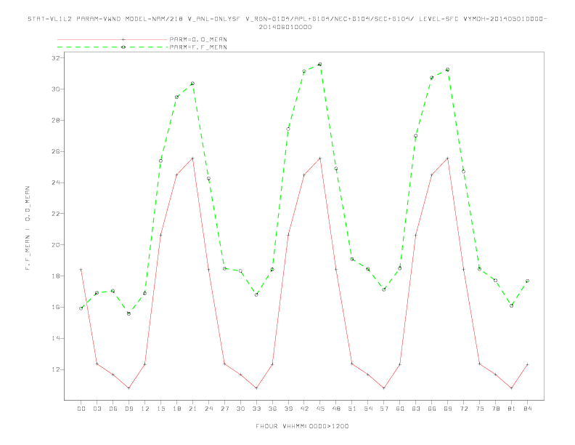Click x-axis tick label 48
This screenshot has height=445, width=575.
coord(336,409)
